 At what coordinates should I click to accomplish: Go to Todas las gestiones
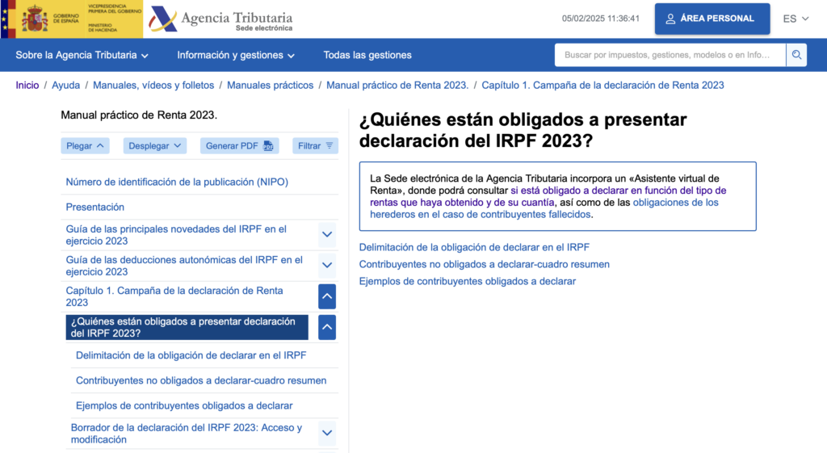tap(367, 55)
